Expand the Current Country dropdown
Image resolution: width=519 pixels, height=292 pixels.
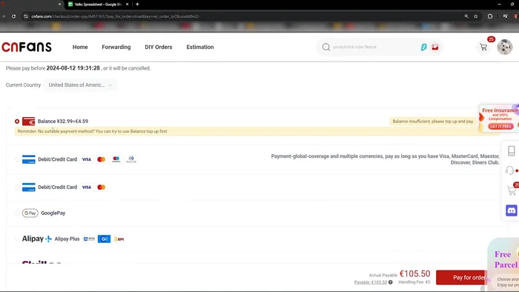(80, 85)
